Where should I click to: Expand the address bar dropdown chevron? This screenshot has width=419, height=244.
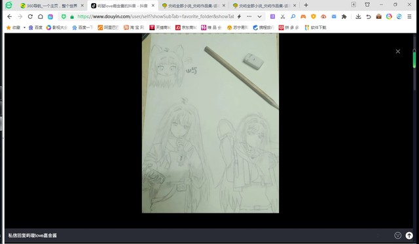259,16
